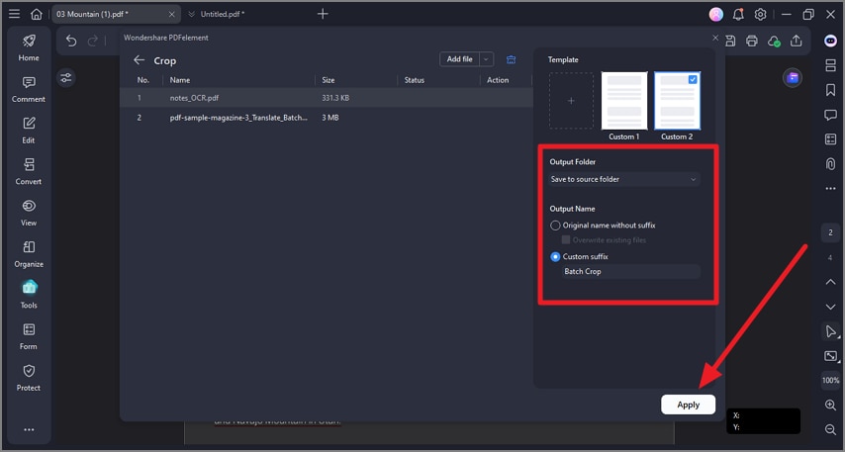Show more sidebar tools ellipsis
Image resolution: width=845 pixels, height=452 pixels.
29,429
